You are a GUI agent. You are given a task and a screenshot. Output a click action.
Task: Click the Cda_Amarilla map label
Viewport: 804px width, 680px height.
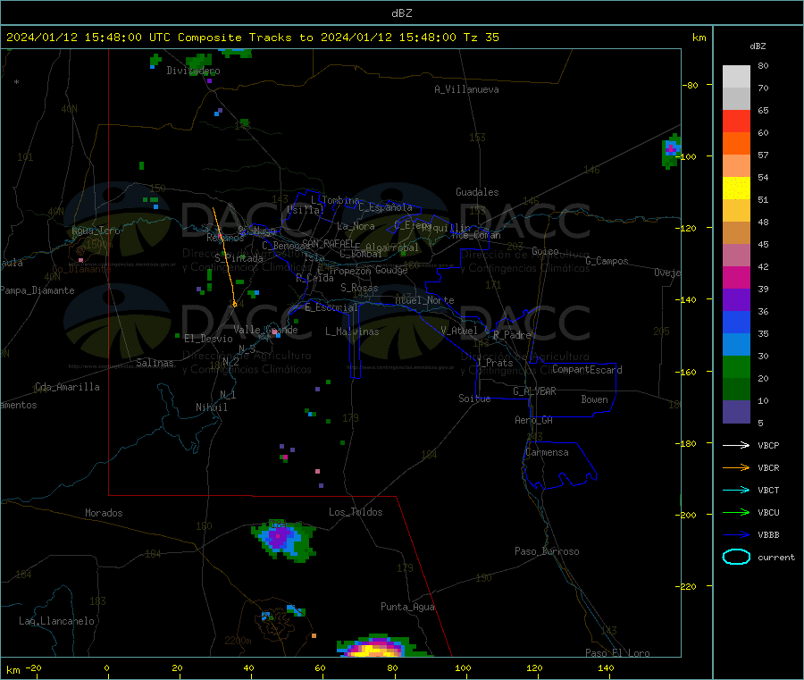click(67, 387)
